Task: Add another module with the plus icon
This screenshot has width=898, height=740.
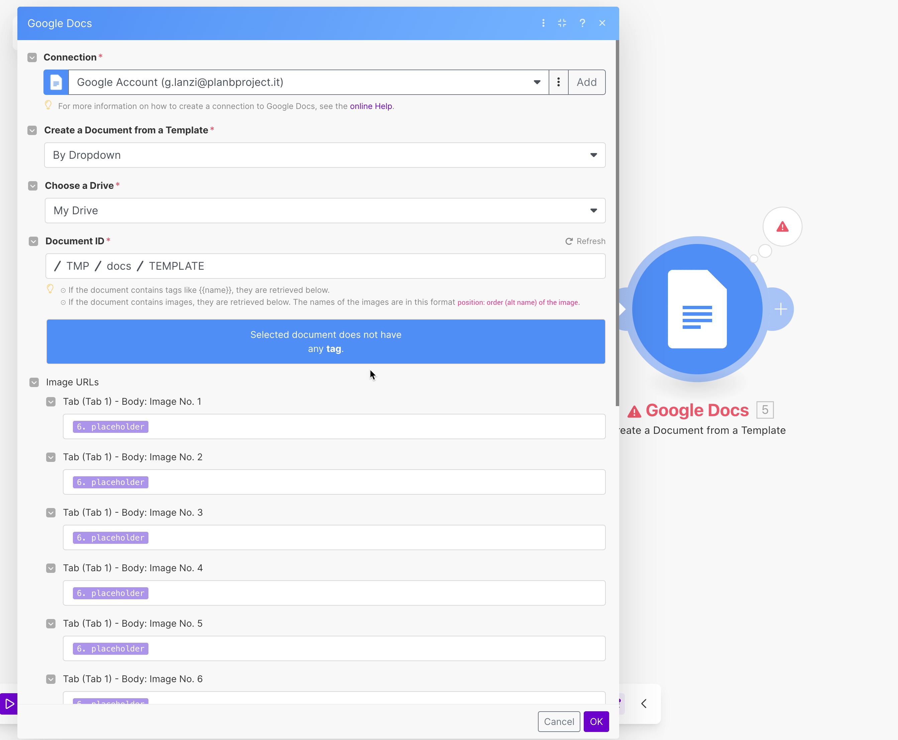Action: coord(780,309)
